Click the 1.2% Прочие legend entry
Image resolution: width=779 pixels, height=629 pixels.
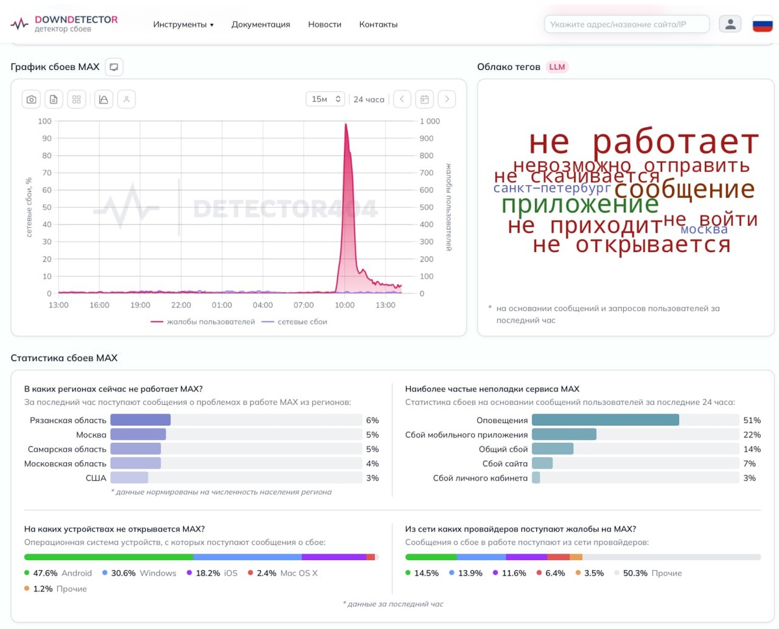point(55,589)
